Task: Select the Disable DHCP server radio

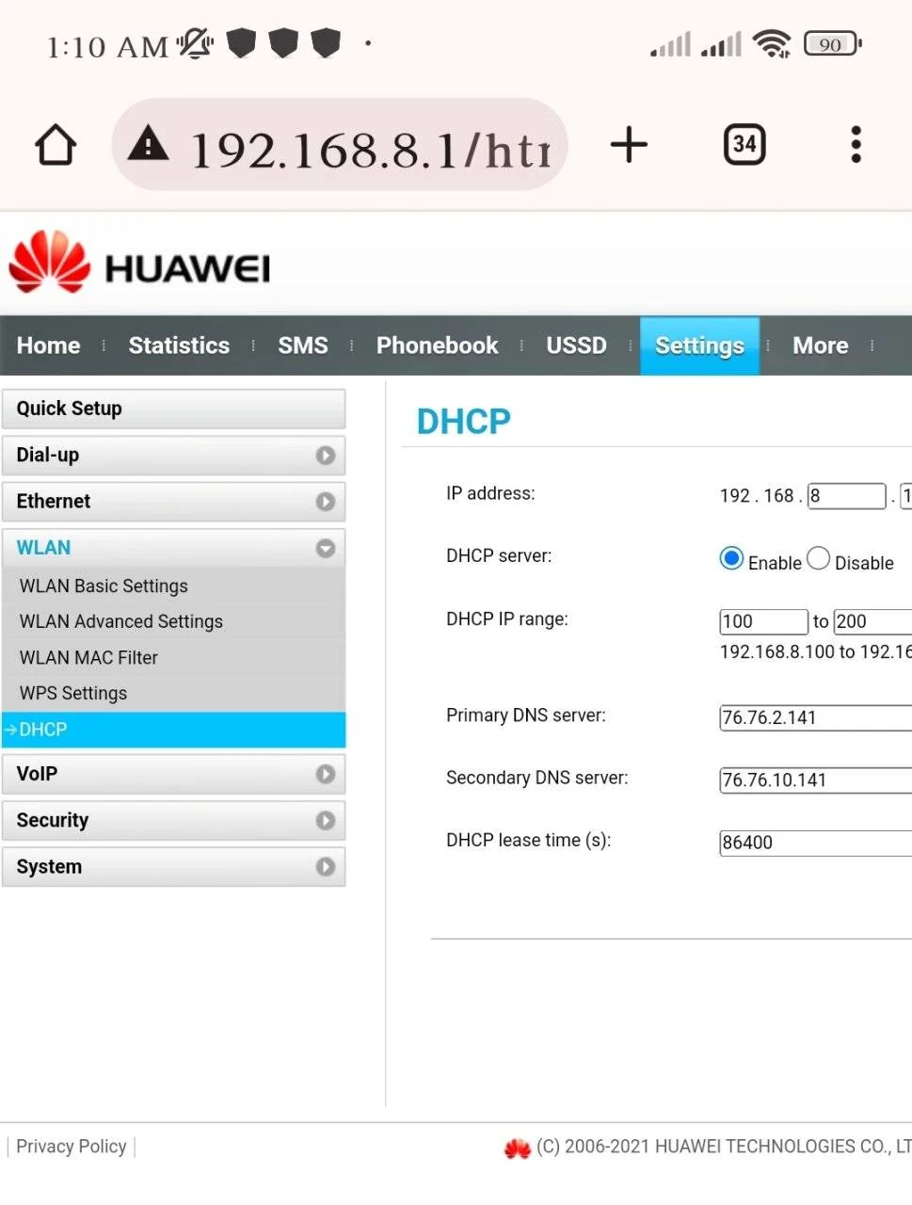Action: click(818, 558)
